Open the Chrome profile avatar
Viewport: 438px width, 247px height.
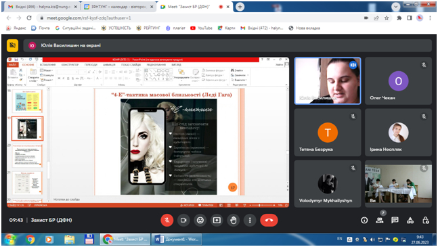pyautogui.click(x=420, y=18)
